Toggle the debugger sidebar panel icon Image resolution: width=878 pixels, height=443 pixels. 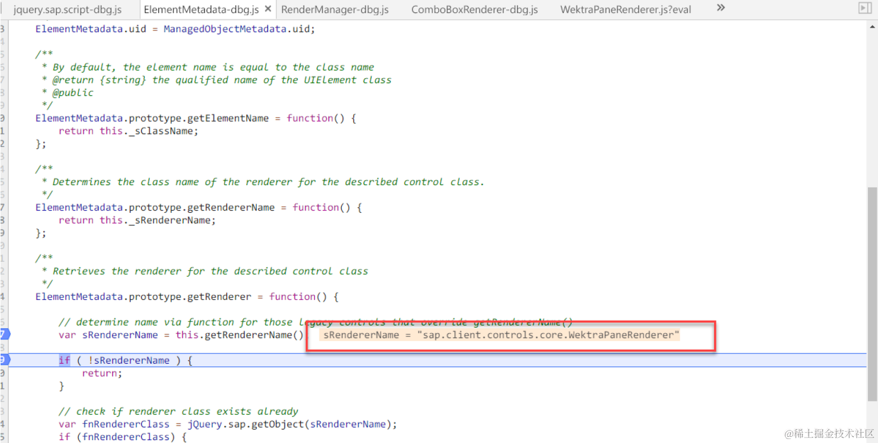tap(864, 8)
